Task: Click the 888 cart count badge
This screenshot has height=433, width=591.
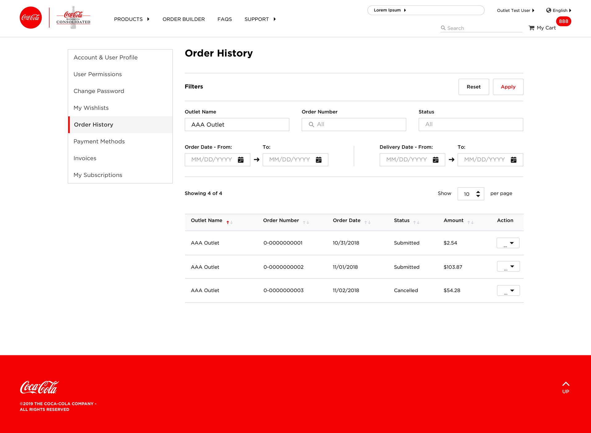Action: click(x=564, y=21)
